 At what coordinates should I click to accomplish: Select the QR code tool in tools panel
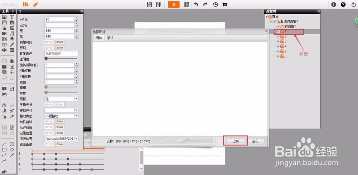click(4, 39)
